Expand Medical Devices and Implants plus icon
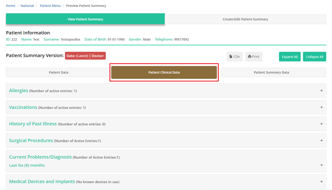 click(321, 182)
